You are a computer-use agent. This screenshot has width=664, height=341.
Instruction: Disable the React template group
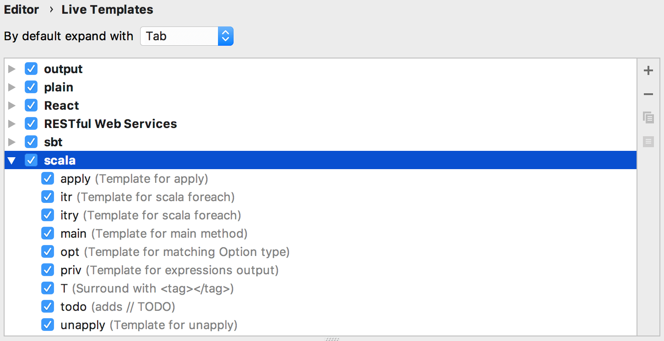click(x=31, y=105)
